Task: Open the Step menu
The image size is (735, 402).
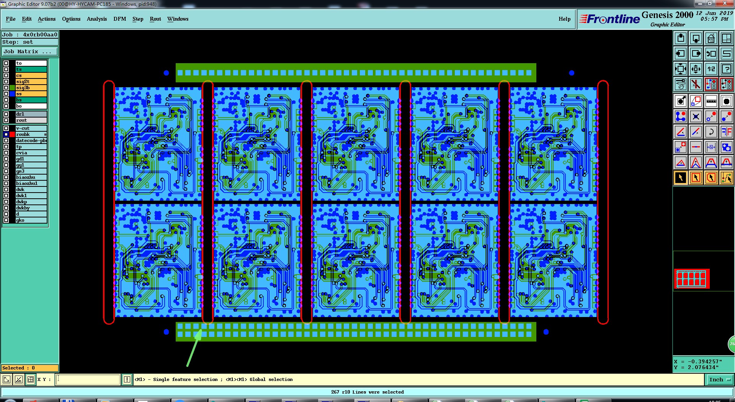Action: click(x=138, y=19)
